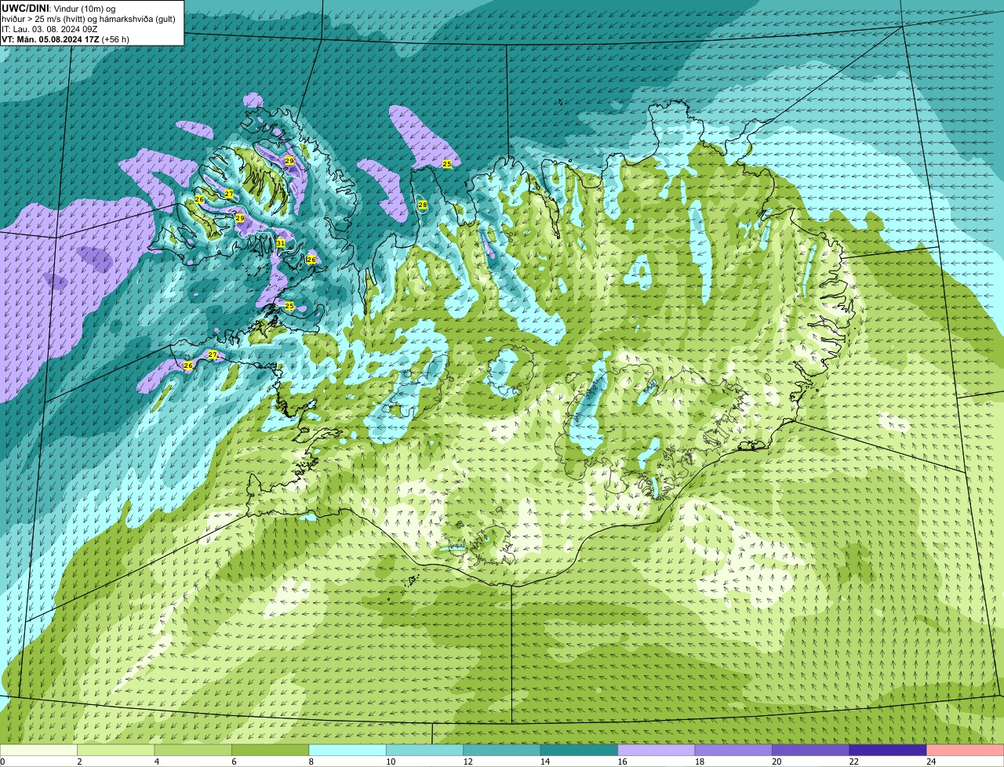
Task: Choose the 22–24 m/s dark indigo legend swatch
Action: (888, 750)
